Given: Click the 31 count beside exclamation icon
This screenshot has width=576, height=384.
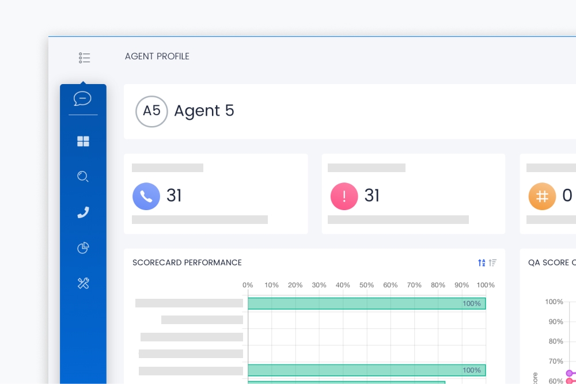Looking at the screenshot, I should [x=372, y=195].
